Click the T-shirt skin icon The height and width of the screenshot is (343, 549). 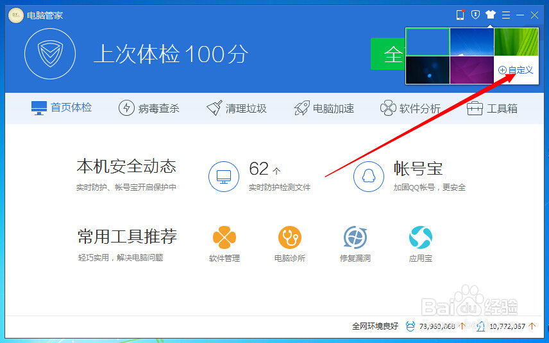point(491,15)
